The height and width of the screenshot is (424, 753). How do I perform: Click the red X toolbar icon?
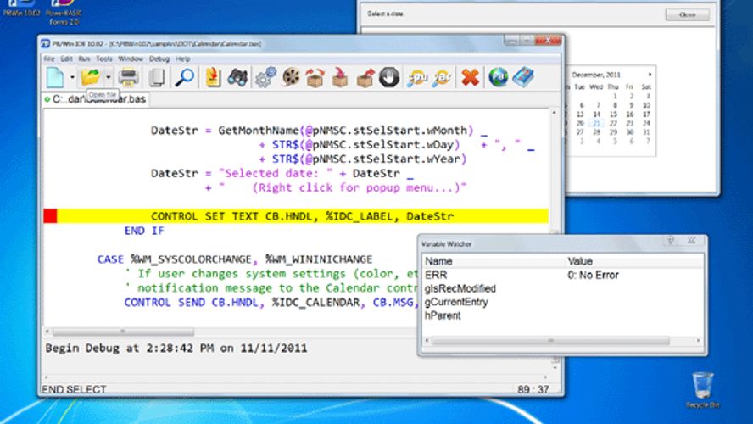pos(470,78)
